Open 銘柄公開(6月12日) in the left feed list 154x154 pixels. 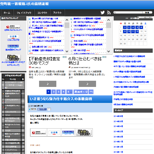39,47
